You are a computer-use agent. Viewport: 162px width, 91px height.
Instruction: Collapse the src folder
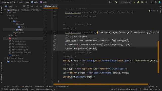[x=7, y=15]
